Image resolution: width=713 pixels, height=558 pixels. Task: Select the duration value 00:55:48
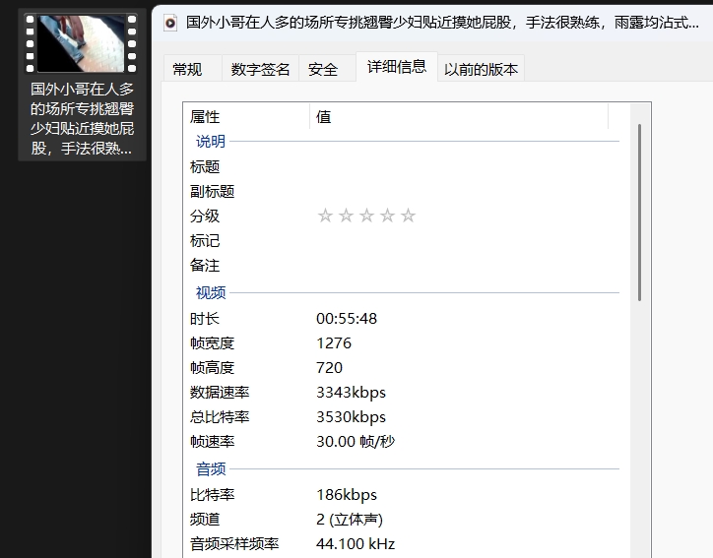347,319
